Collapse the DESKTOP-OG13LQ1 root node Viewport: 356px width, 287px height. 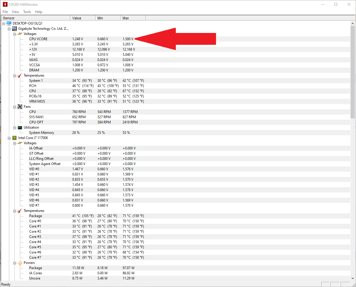(x=3, y=23)
